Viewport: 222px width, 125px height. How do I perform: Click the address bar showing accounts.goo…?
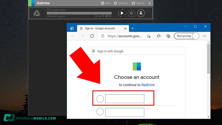[x=125, y=36]
